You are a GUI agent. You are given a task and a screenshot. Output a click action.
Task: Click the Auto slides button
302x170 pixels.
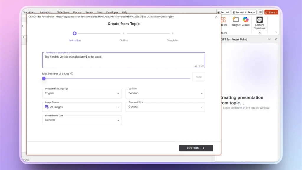(x=199, y=77)
